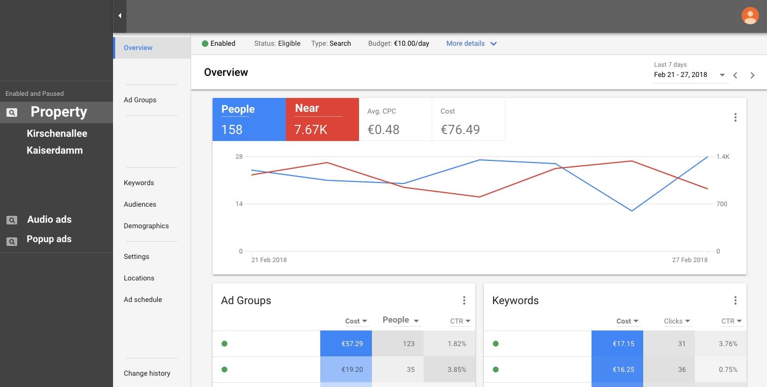Screen dimensions: 767x387
Task: Select the Avg. CPC €0.48 metric tile
Action: click(396, 119)
